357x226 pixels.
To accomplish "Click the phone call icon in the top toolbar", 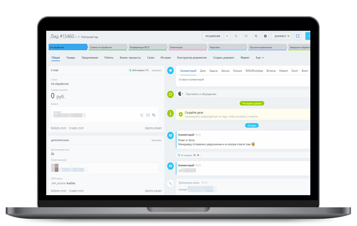I will pos(236,36).
